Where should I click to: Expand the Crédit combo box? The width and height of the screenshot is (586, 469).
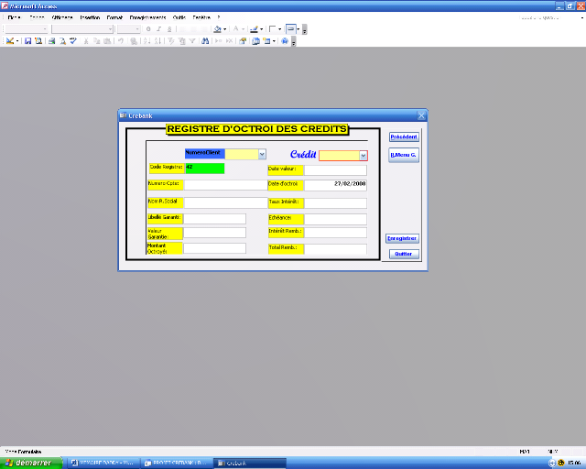pyautogui.click(x=364, y=156)
